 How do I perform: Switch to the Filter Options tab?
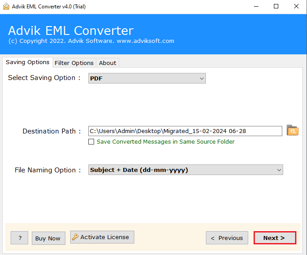pos(74,63)
